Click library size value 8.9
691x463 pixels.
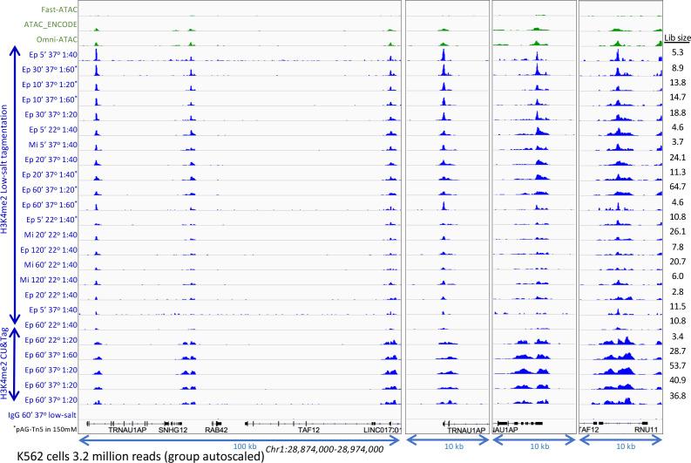pos(677,67)
